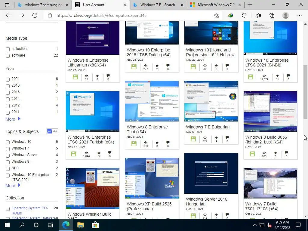Image resolution: width=308 pixels, height=231 pixels.
Task: Click software icon under Windows Server 2016 Hungarian
Action: [x=193, y=216]
